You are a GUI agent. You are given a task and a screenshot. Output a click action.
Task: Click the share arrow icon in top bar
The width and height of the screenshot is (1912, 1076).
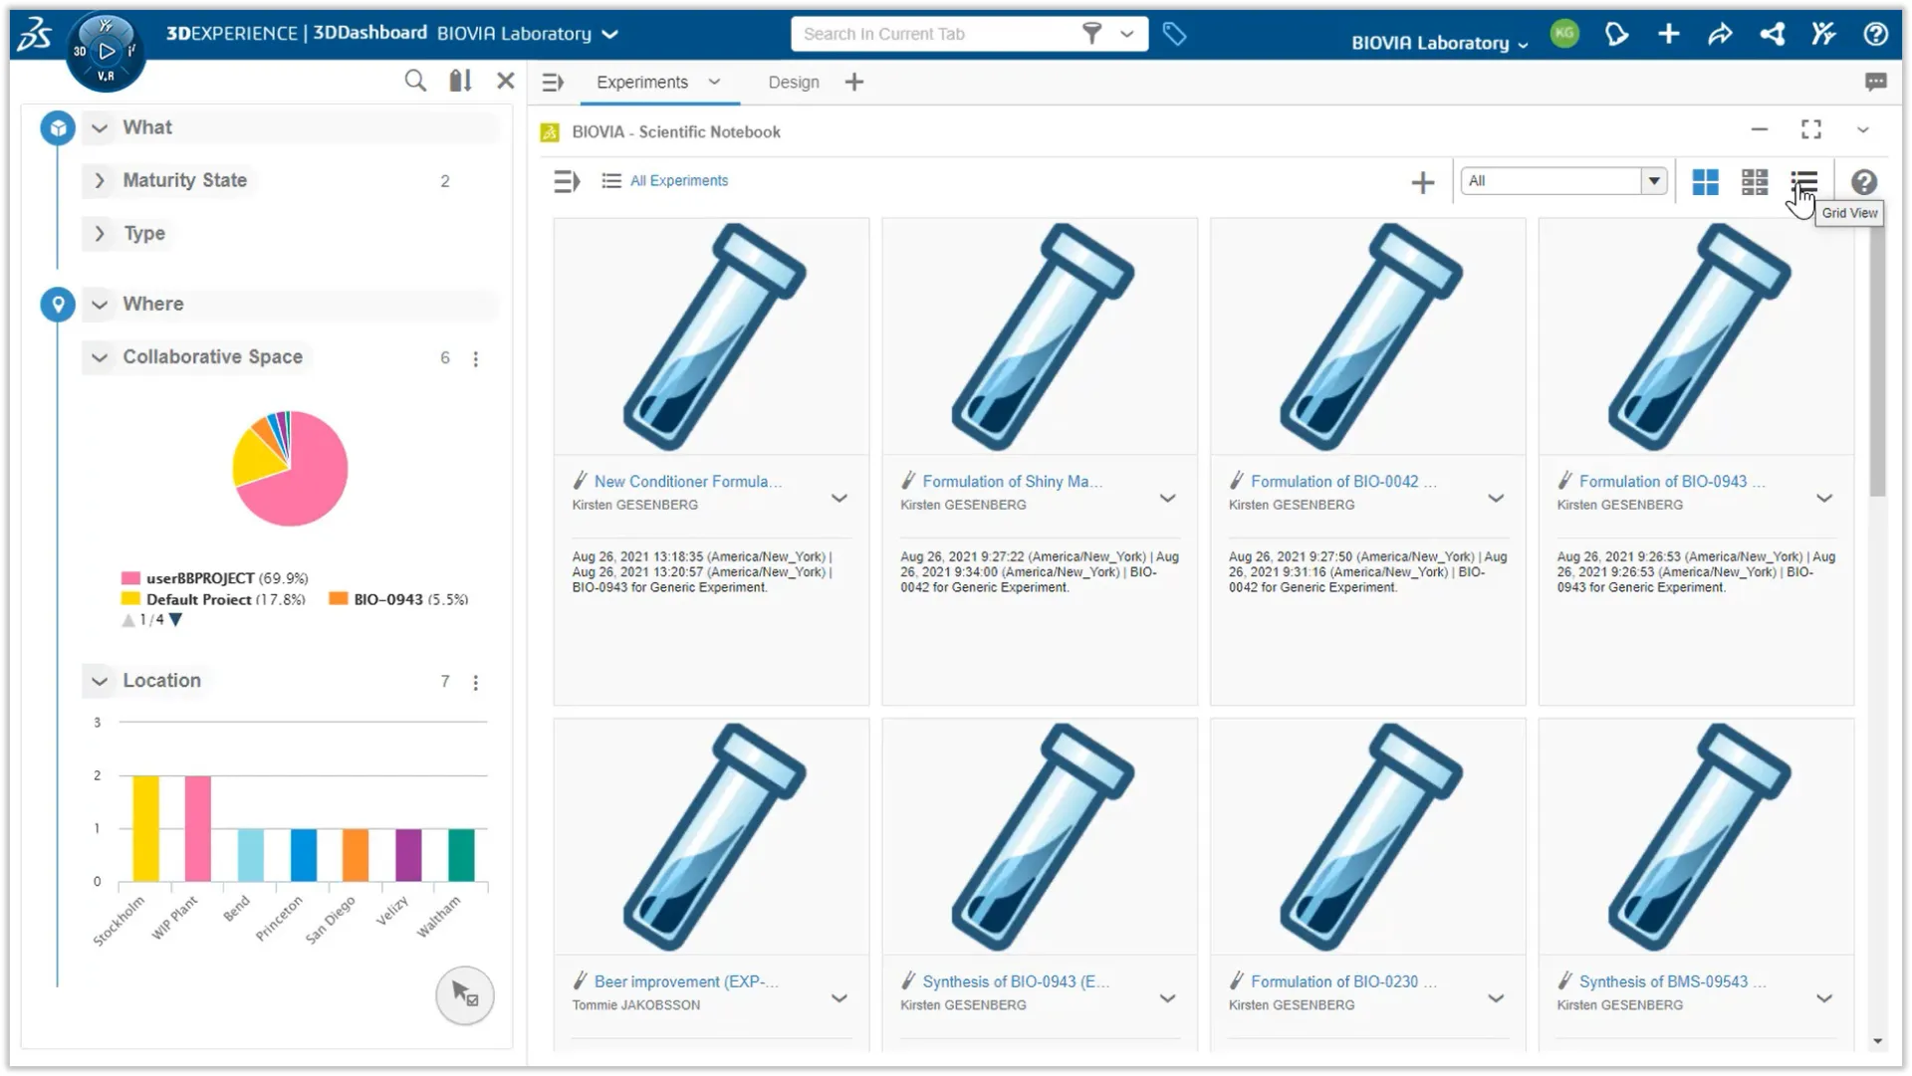(x=1720, y=34)
